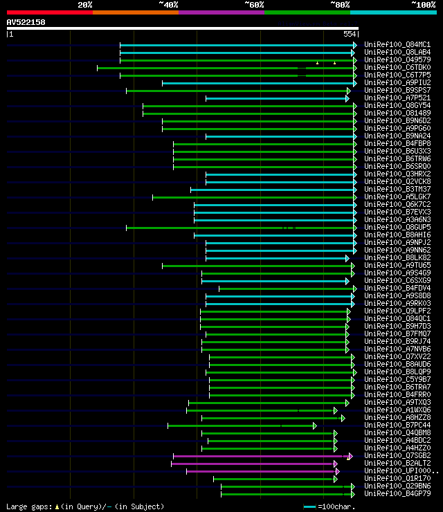The height and width of the screenshot is (512, 443).
Task: Select the UniRef100_Q29BN6 label
Action: (x=397, y=486)
